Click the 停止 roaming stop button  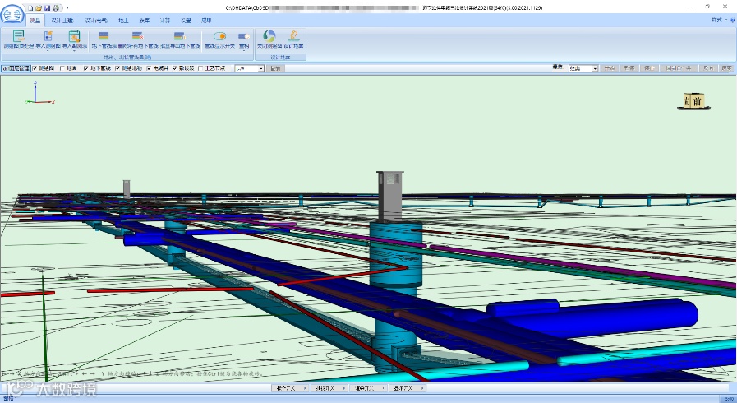click(x=649, y=68)
